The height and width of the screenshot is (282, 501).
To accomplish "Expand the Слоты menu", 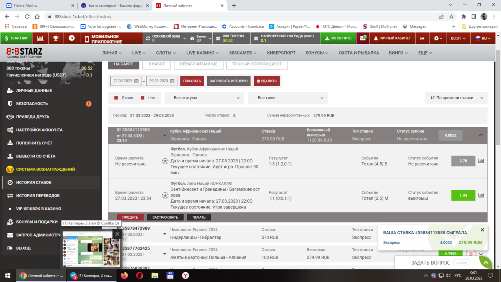I will [x=166, y=53].
